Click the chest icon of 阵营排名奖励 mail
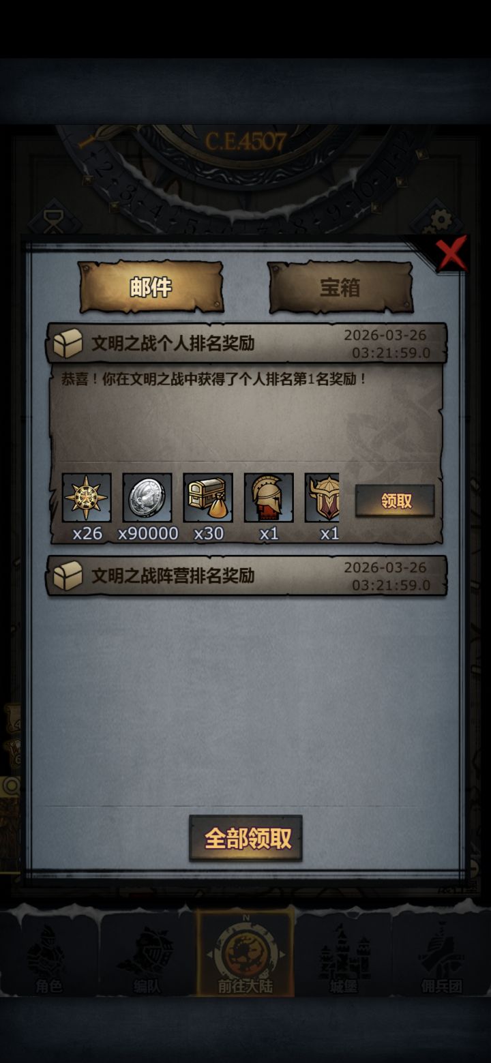 [x=68, y=575]
